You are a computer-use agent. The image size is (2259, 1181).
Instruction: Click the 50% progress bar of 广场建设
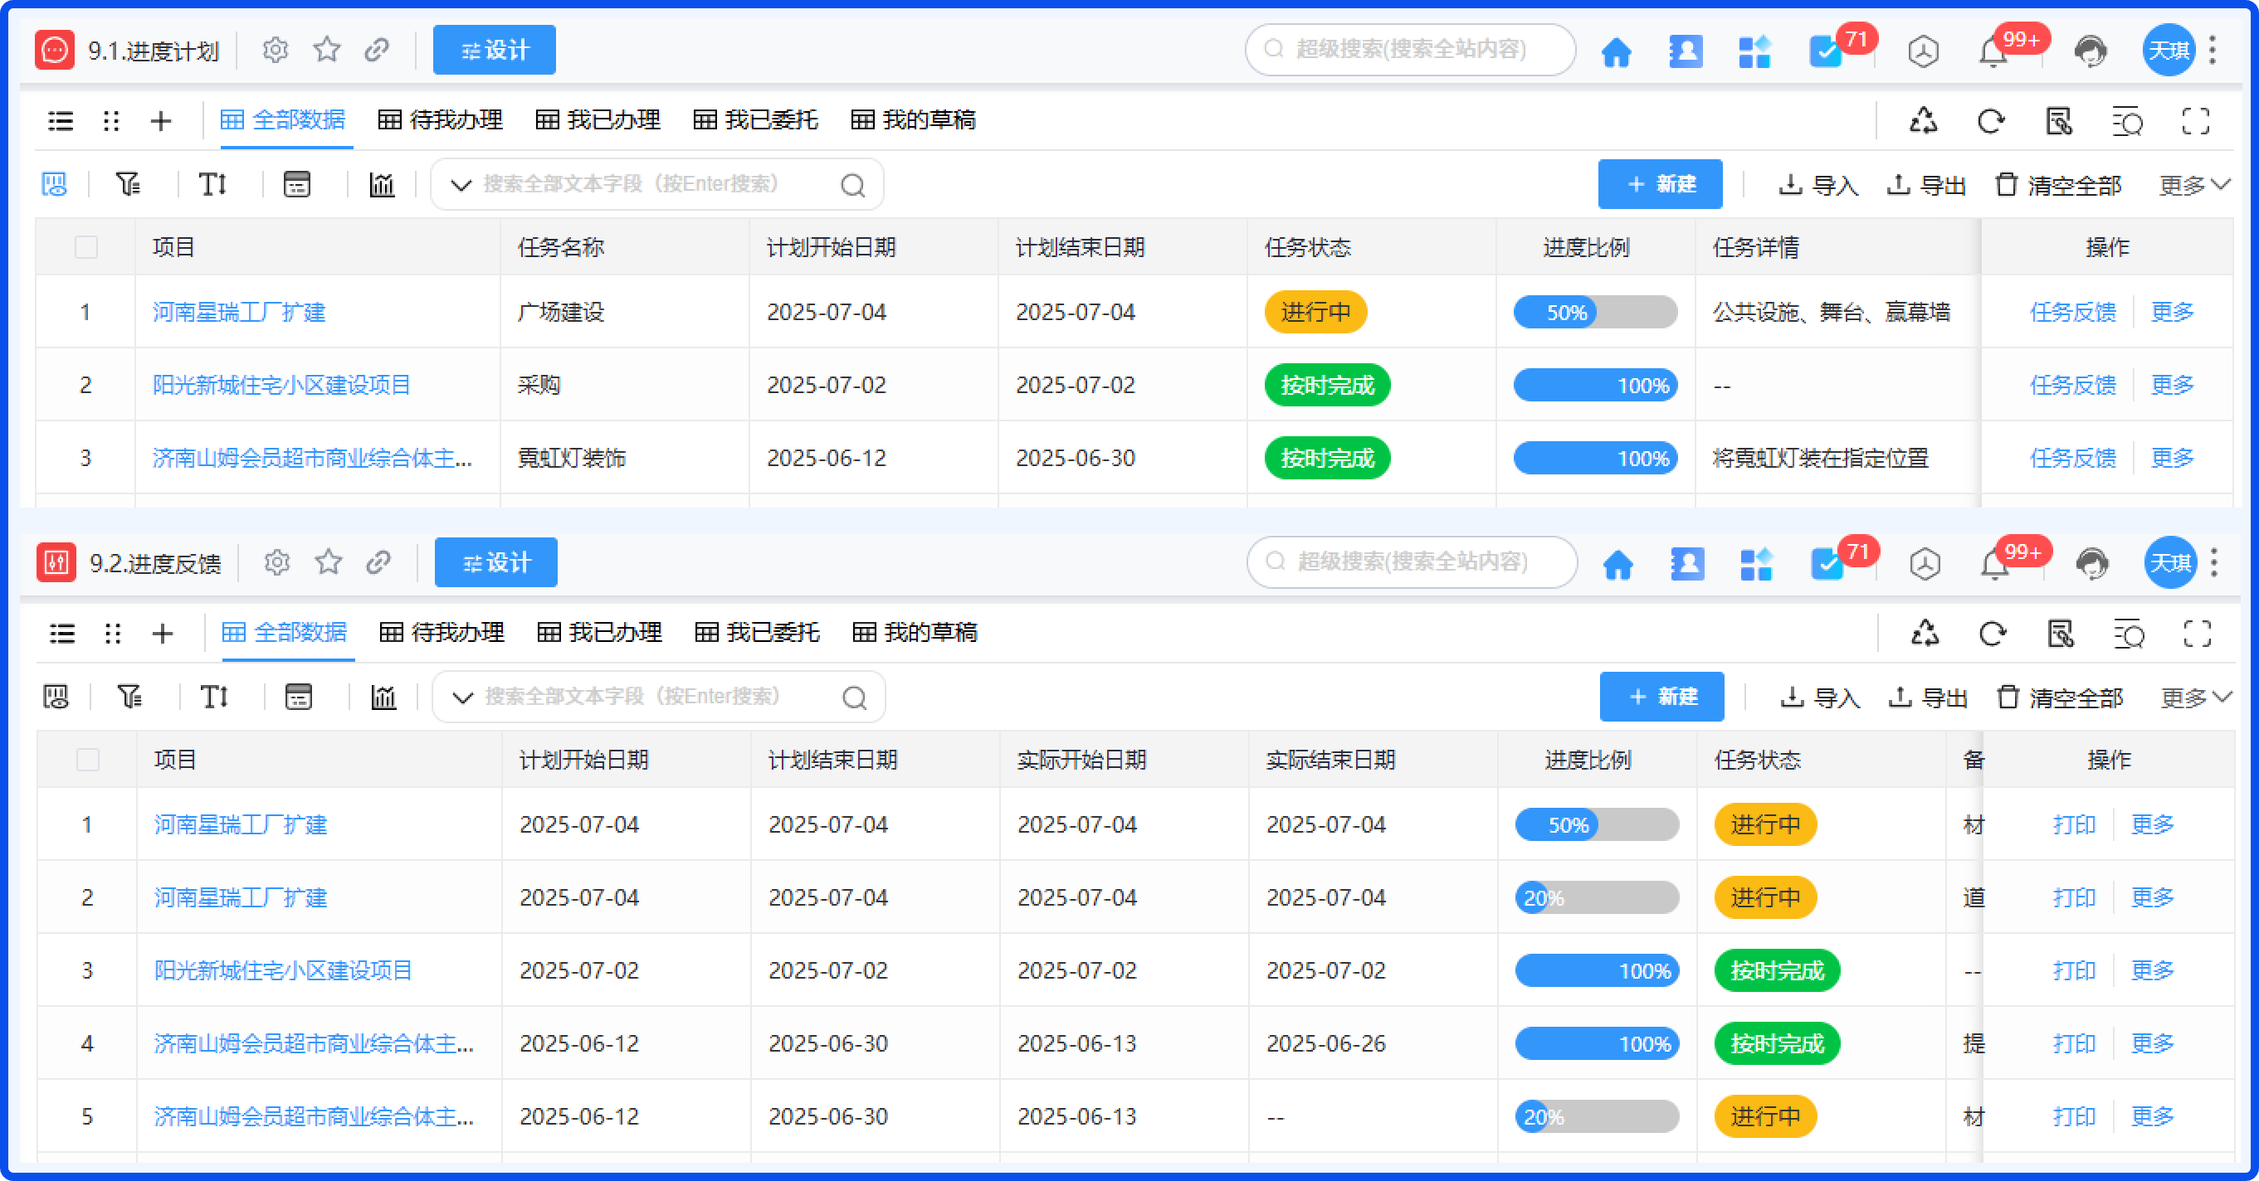pos(1594,312)
